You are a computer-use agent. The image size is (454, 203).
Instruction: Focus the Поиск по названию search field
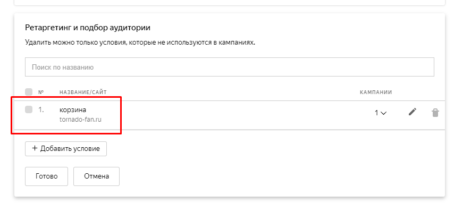click(x=229, y=67)
